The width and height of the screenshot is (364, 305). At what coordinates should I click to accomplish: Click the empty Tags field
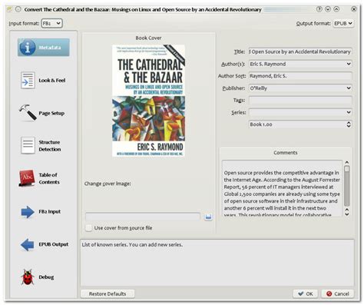(300, 100)
